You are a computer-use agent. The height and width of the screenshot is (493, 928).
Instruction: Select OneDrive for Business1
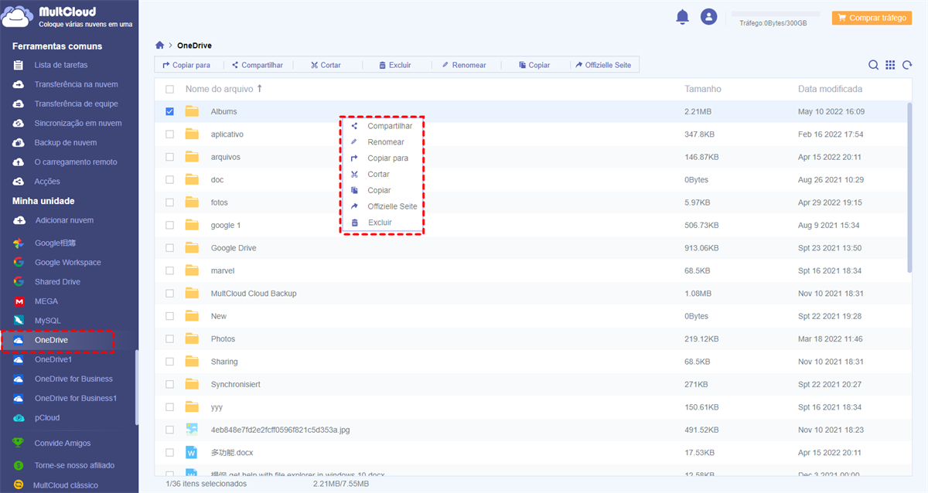pos(76,398)
